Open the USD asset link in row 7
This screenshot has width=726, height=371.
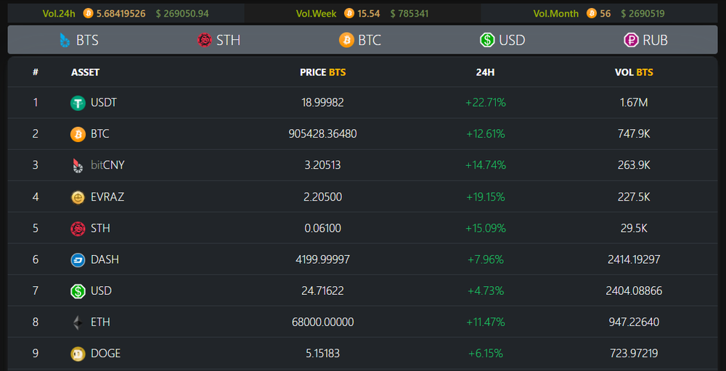coord(101,291)
